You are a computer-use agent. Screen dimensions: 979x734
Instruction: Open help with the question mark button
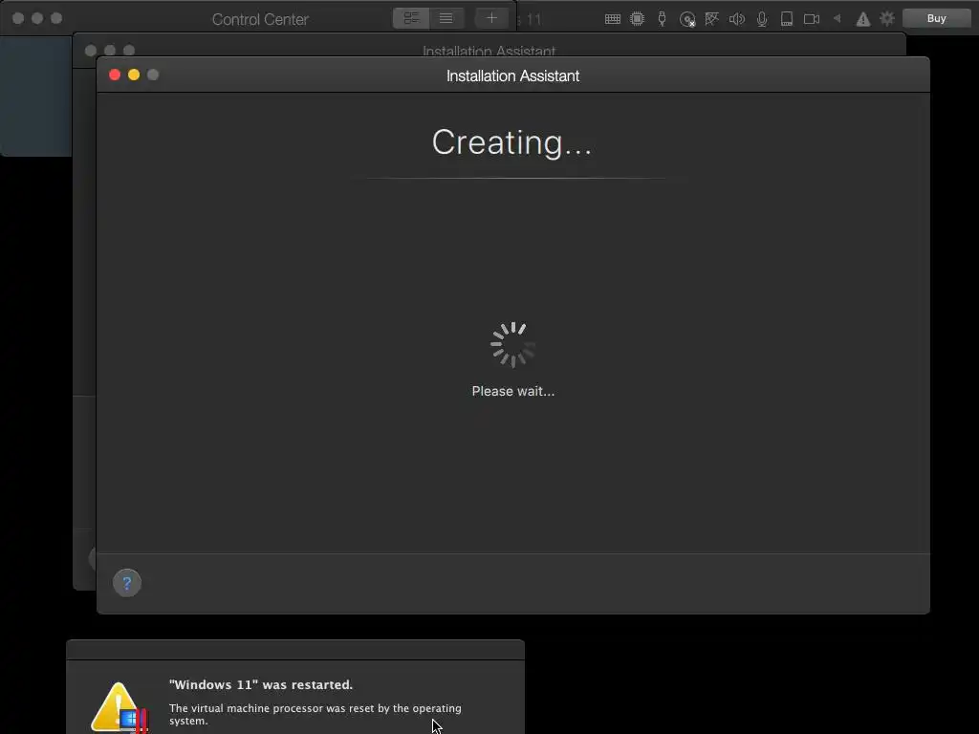pyautogui.click(x=127, y=583)
